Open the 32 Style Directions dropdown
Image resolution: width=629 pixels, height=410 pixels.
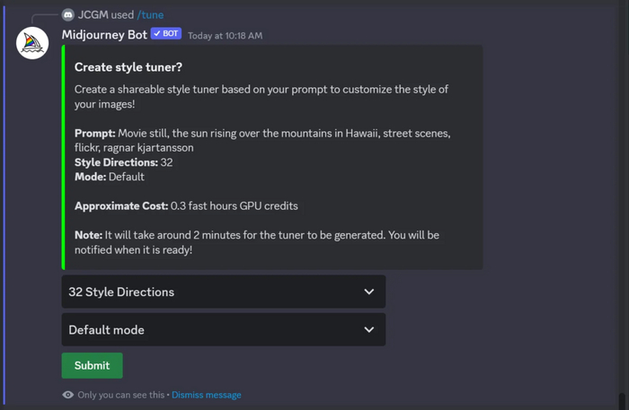click(223, 292)
